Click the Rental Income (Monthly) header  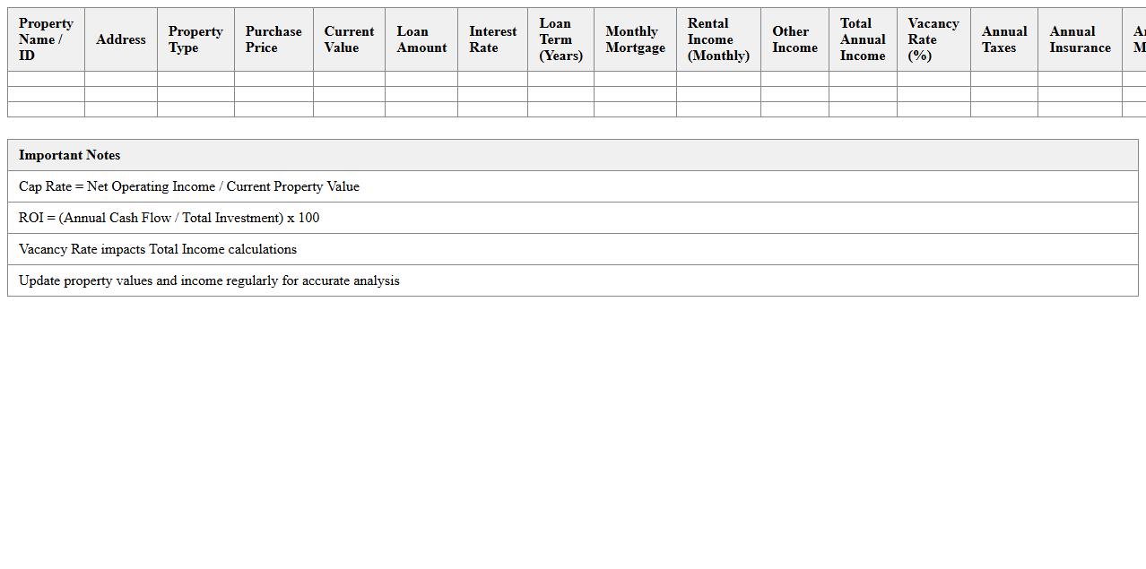(717, 39)
